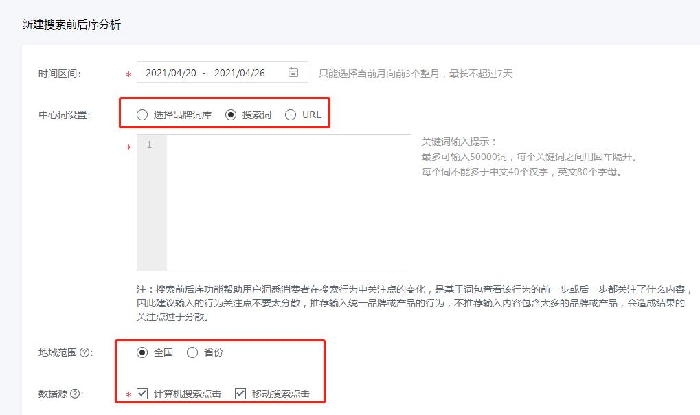Image resolution: width=700 pixels, height=415 pixels.
Task: Click the 数据源 help question mark icon
Action: (74, 394)
